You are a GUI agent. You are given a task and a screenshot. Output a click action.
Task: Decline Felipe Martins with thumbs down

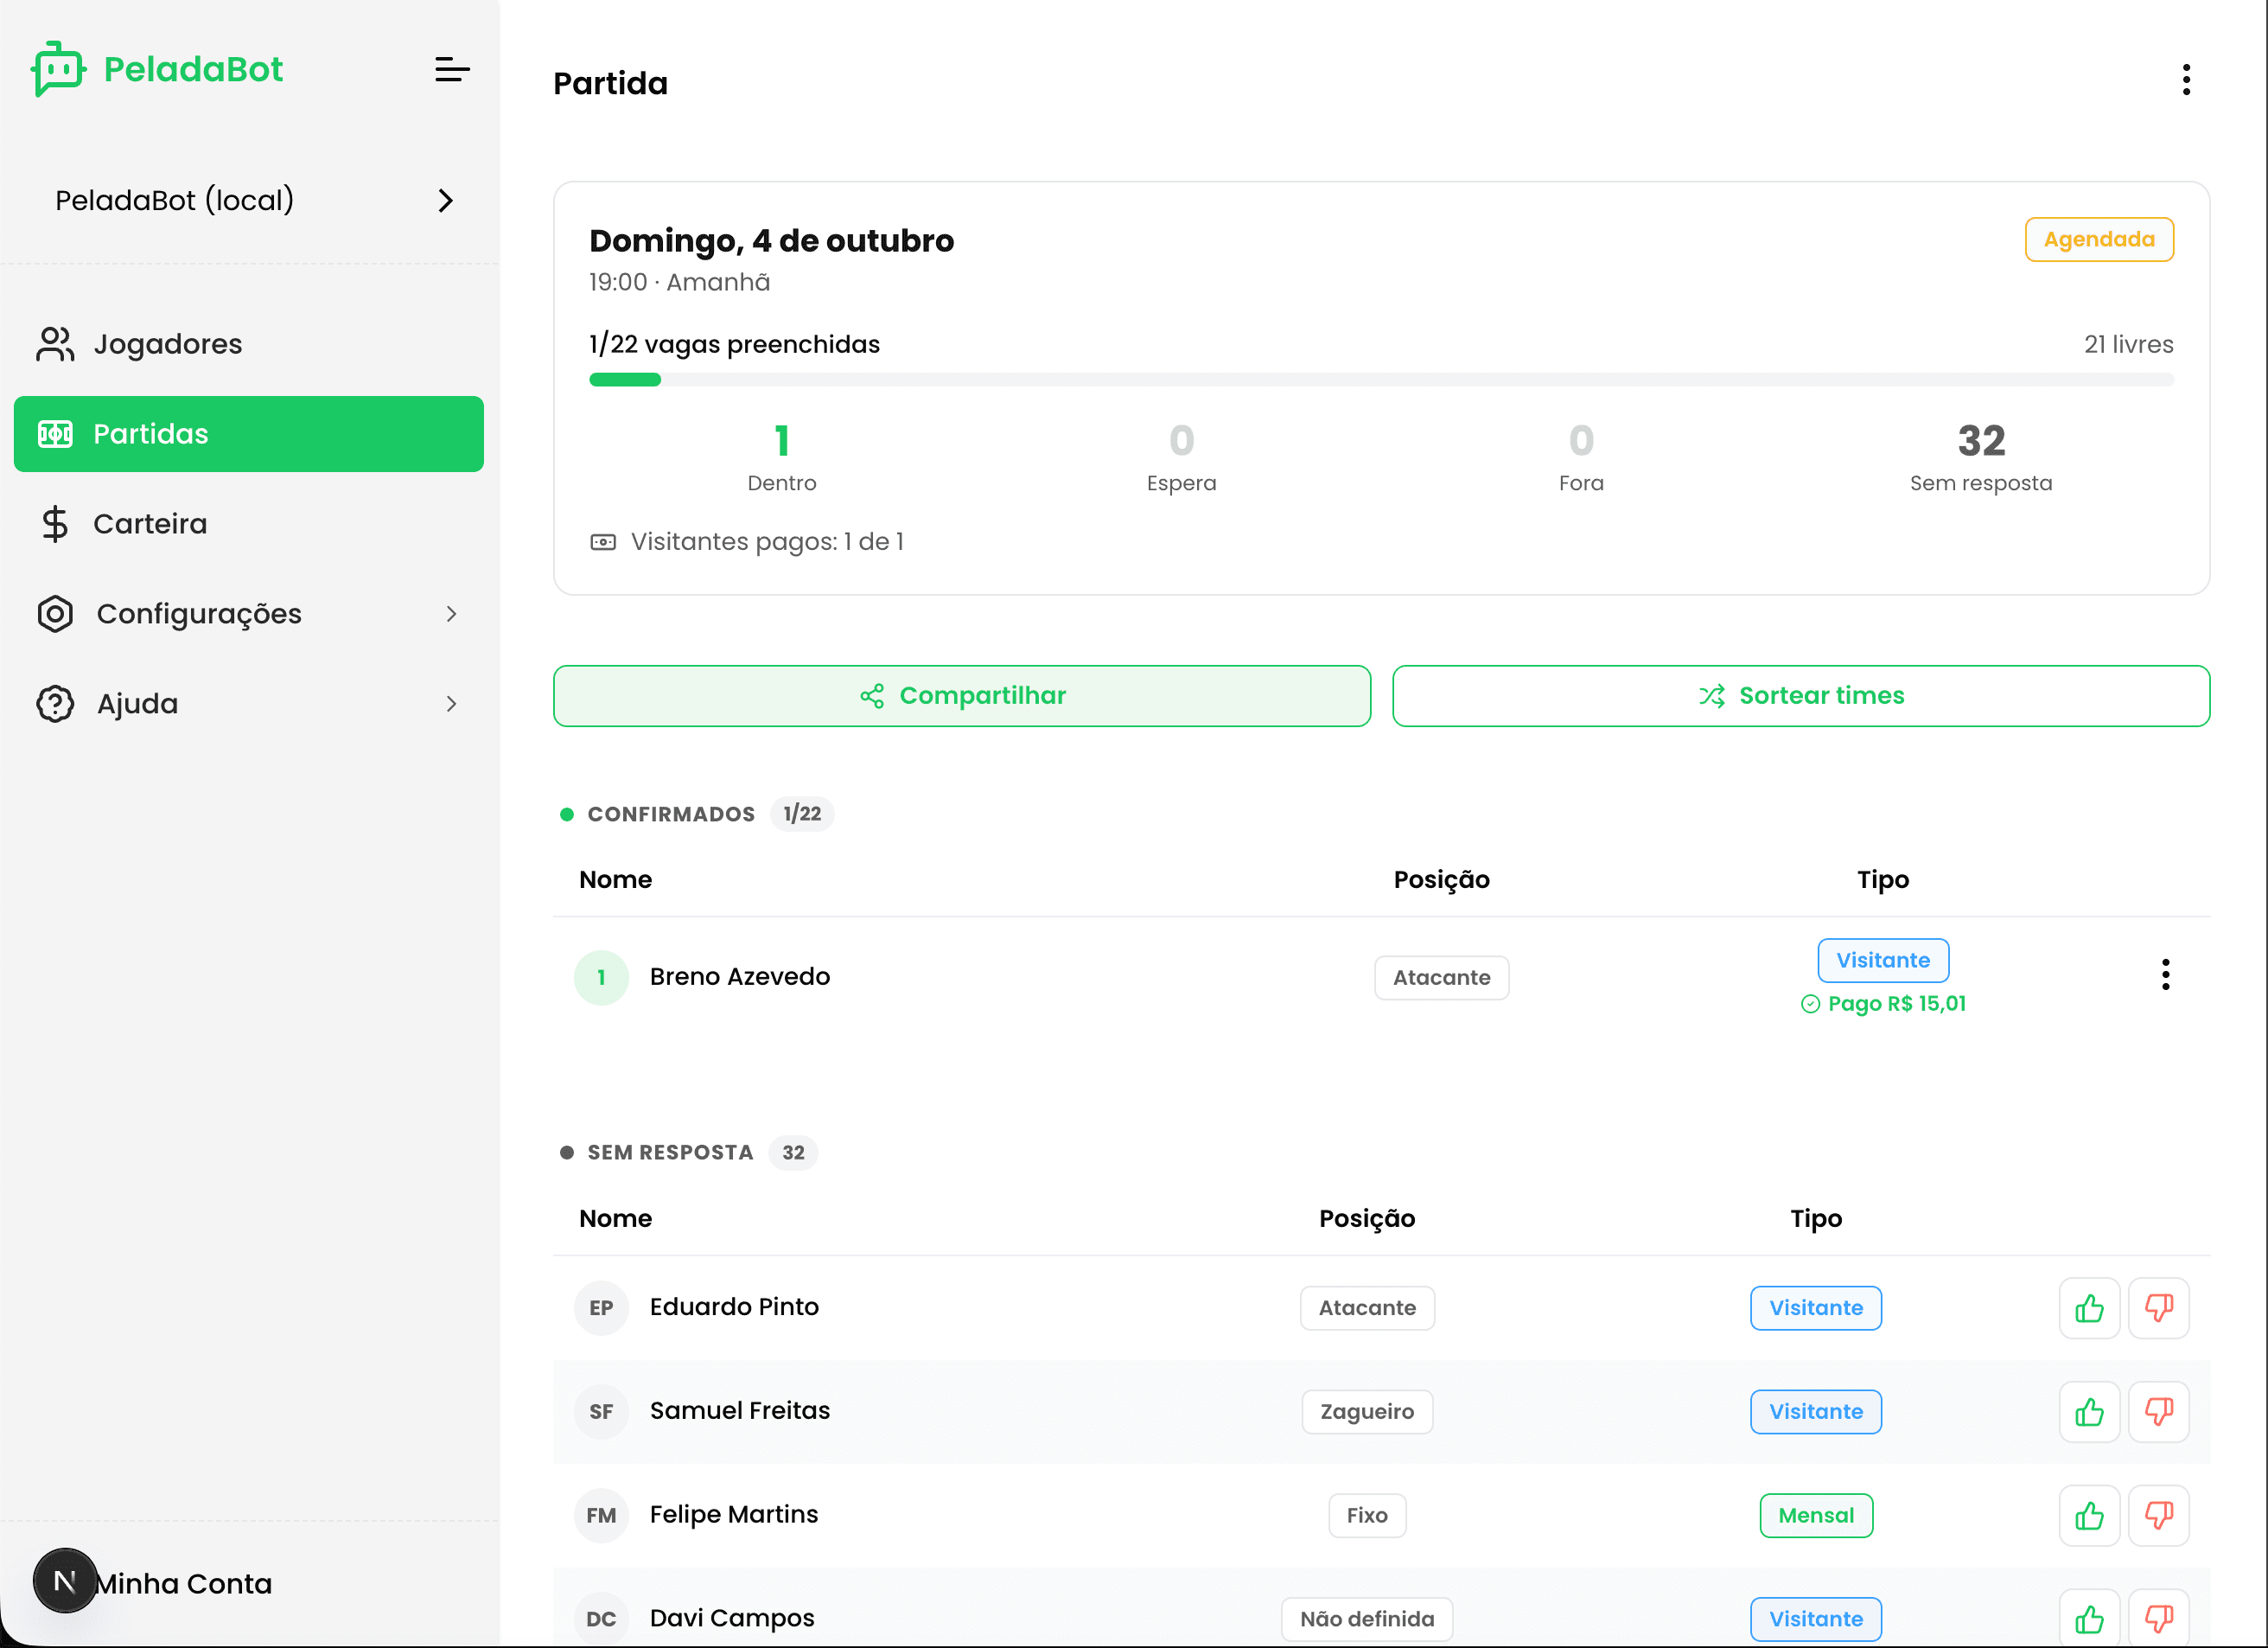coord(2158,1516)
